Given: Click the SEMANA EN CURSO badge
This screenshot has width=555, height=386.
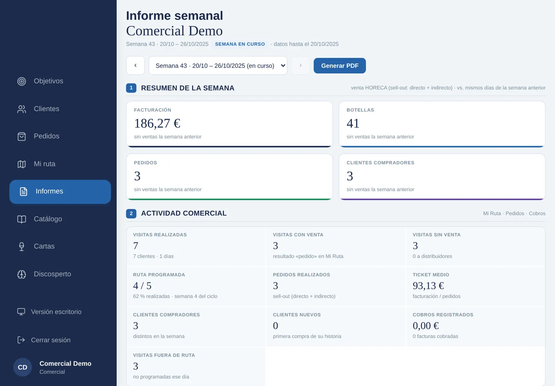Looking at the screenshot, I should point(240,44).
